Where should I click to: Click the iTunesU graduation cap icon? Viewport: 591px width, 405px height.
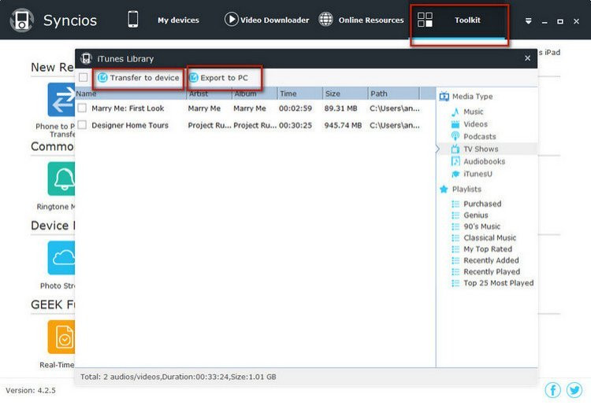pyautogui.click(x=455, y=174)
